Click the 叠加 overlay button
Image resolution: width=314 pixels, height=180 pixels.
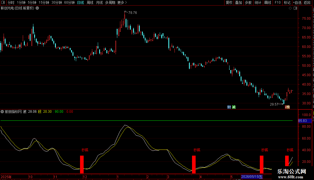tap(238, 2)
